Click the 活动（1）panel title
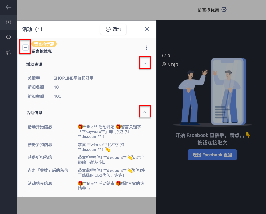This screenshot has height=214, width=266. pyautogui.click(x=32, y=29)
